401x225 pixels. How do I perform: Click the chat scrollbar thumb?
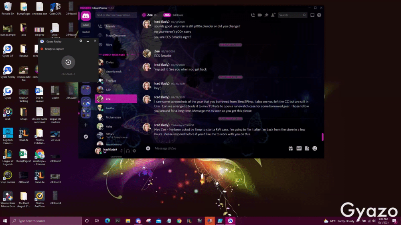coord(322,137)
